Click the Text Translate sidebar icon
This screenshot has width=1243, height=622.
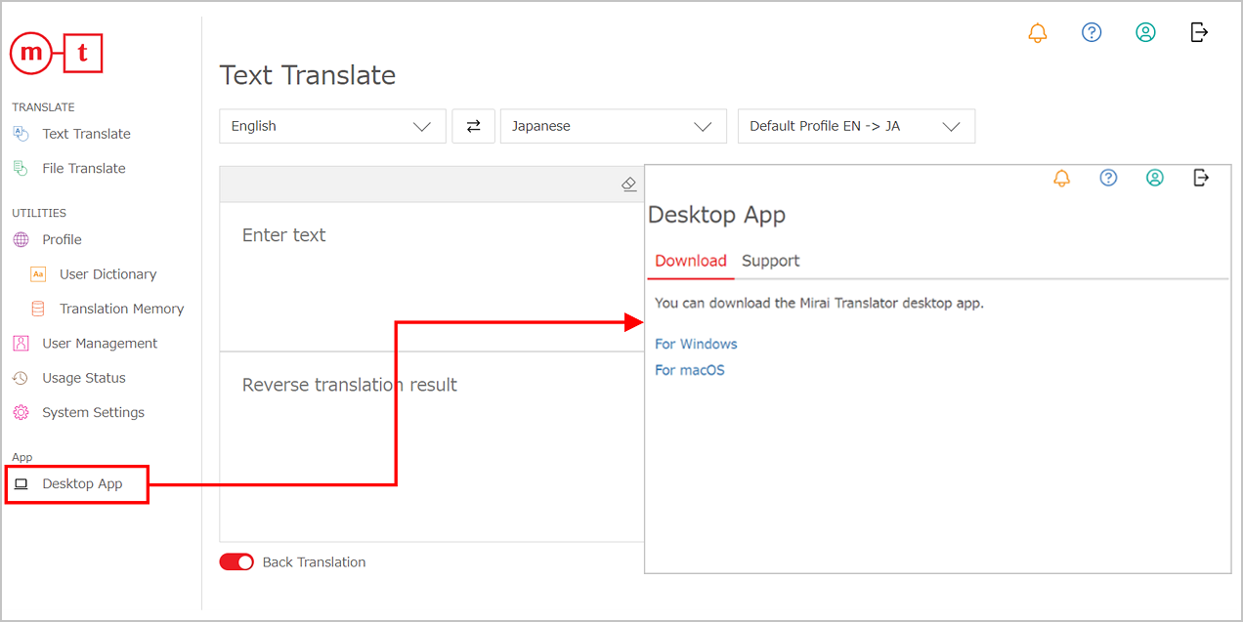point(21,134)
